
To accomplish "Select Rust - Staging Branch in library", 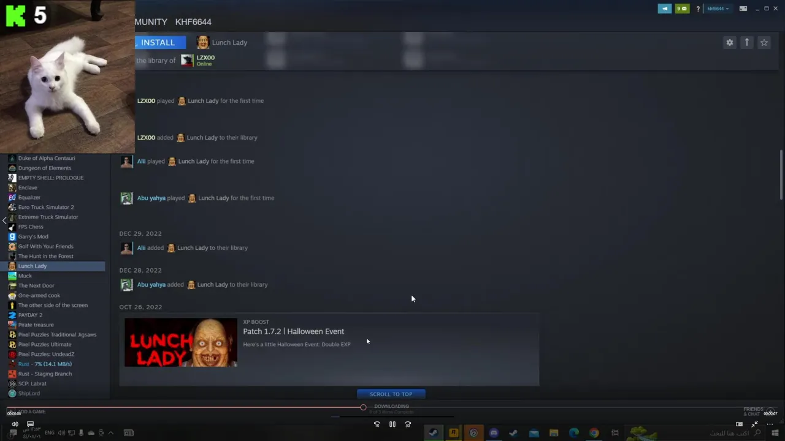I will 45,374.
